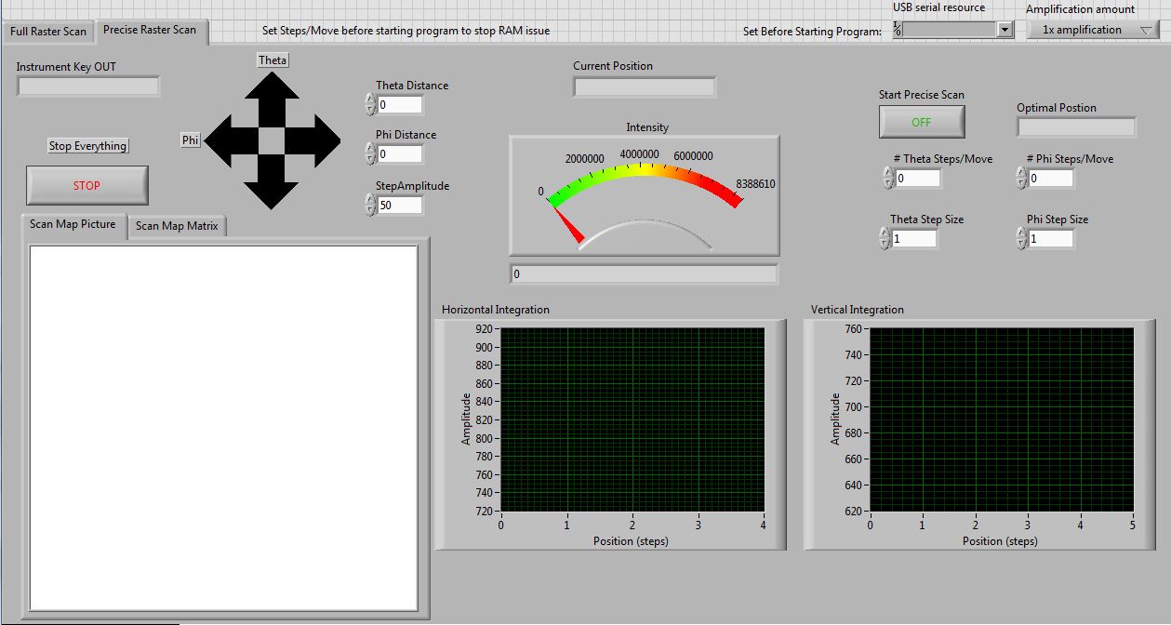Select the Scan Map Matrix tab

click(x=177, y=226)
